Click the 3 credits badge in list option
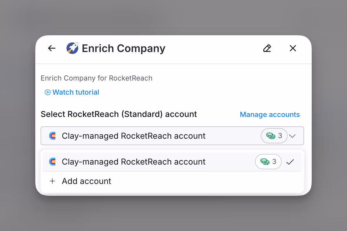 click(268, 162)
